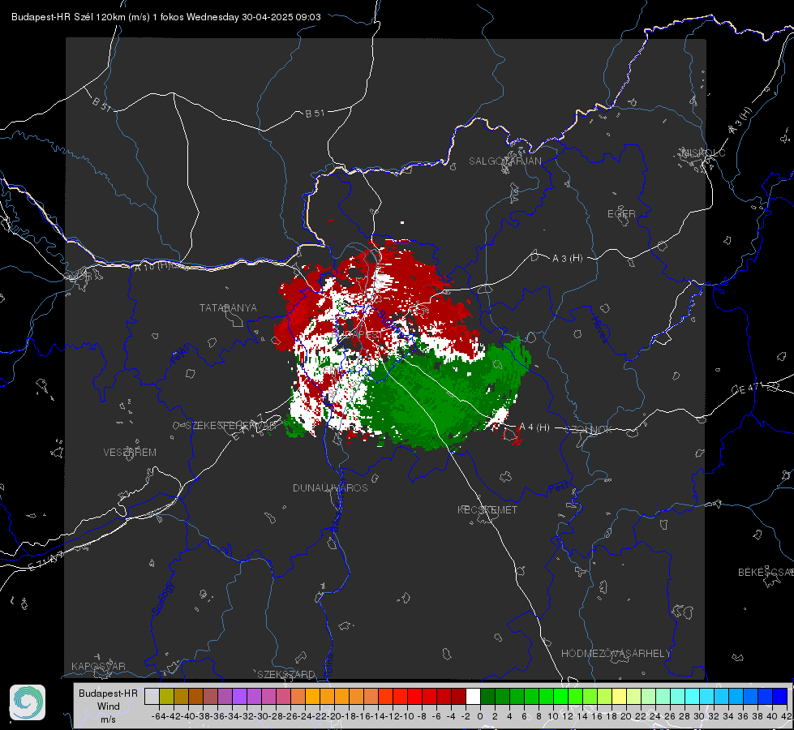Click the '42' value at legend's end
This screenshot has height=730, width=794.
click(x=786, y=716)
